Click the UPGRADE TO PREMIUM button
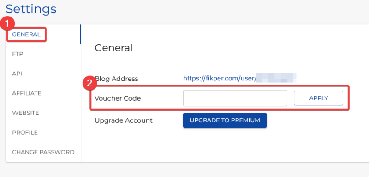 click(225, 120)
